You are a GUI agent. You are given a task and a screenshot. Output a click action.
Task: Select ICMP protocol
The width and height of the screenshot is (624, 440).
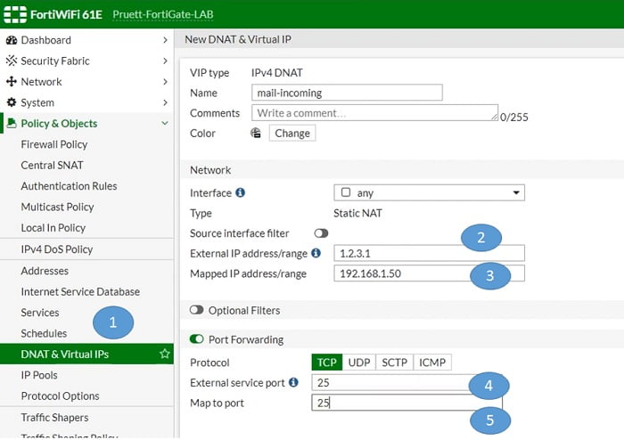(x=432, y=363)
